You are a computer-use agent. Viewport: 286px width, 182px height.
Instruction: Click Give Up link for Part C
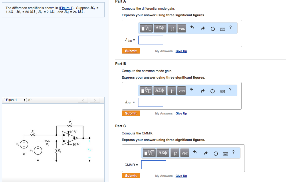point(181,176)
